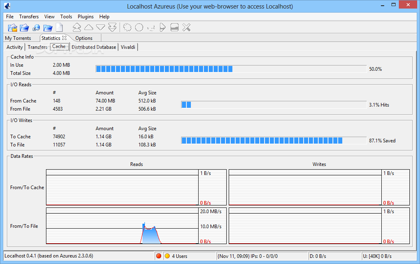Click the gear-shaped toolbar icon
The width and height of the screenshot is (420, 264).
point(127,27)
